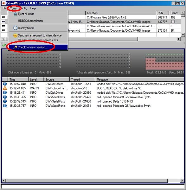Select the midi: opened Delta 1010 MIDI message
186x190 pixels.
pos(115,101)
